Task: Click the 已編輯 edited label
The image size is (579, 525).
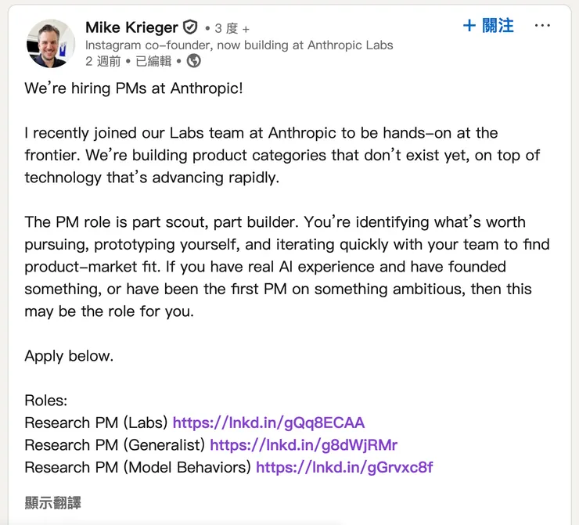Action: pyautogui.click(x=153, y=60)
